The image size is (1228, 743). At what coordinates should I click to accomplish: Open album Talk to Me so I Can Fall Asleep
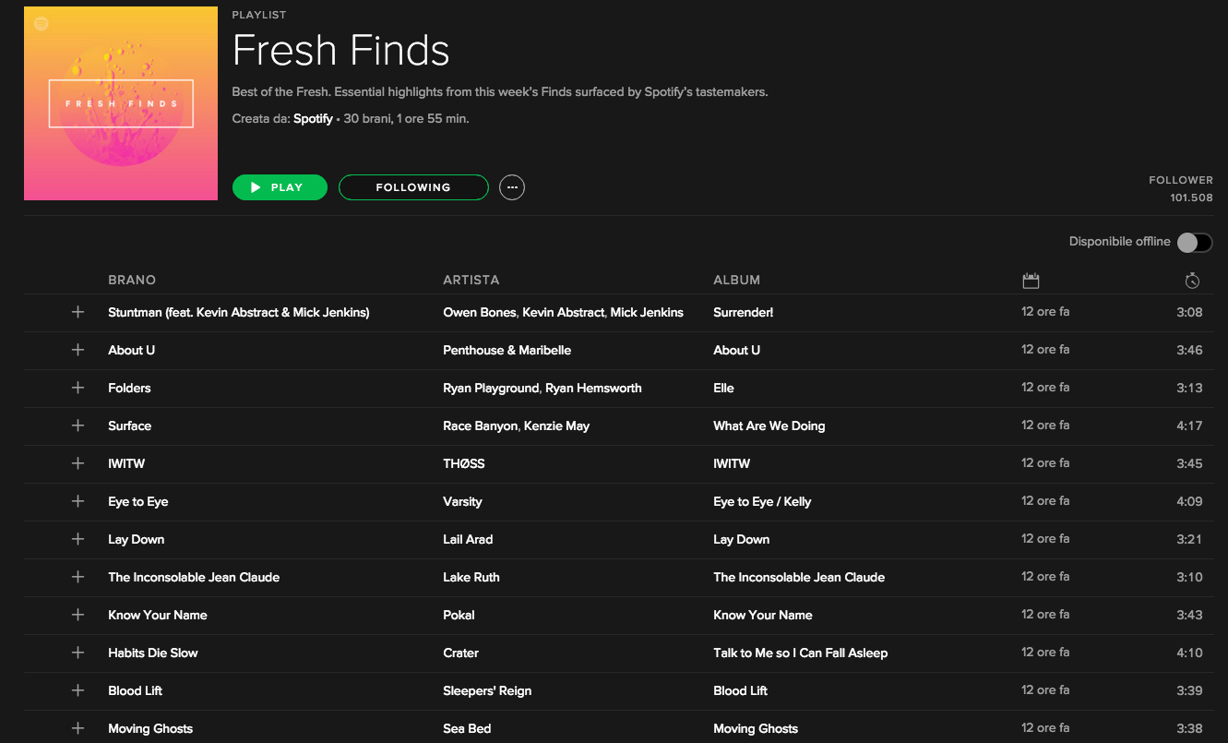800,653
